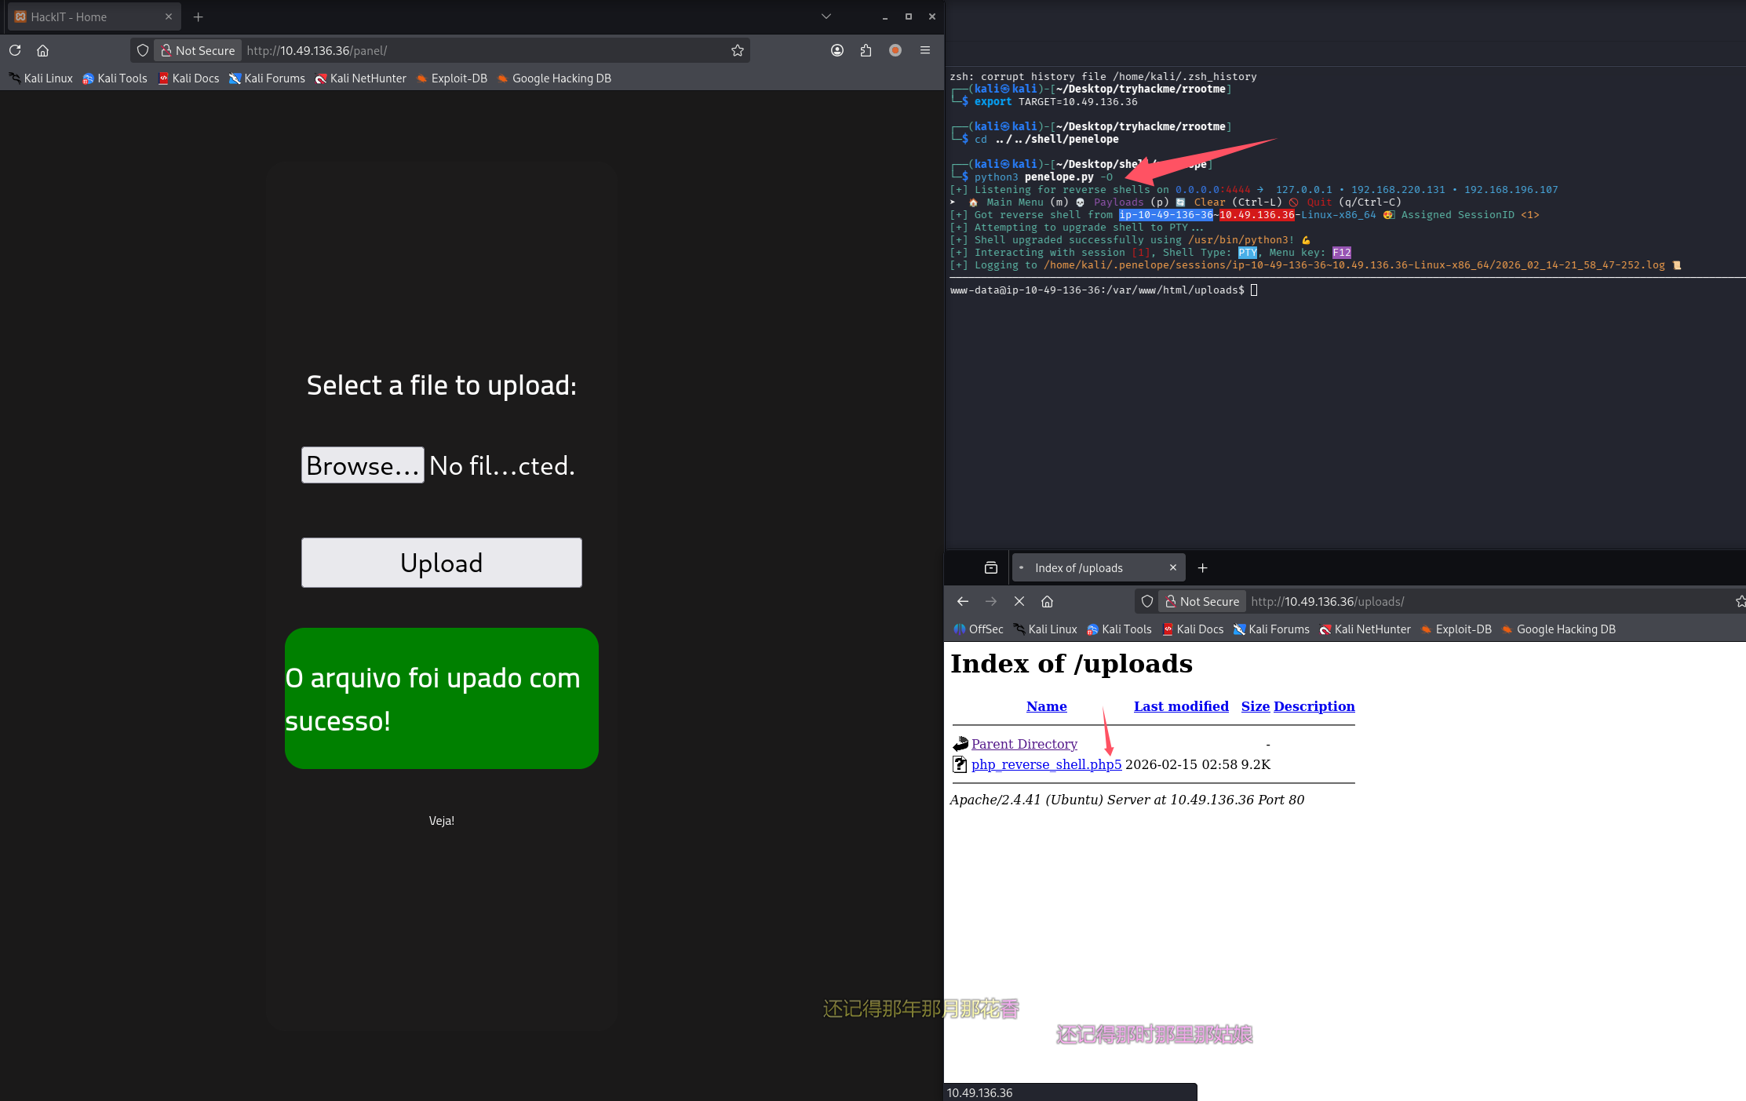Click the Upload button
This screenshot has height=1101, width=1746.
[441, 563]
